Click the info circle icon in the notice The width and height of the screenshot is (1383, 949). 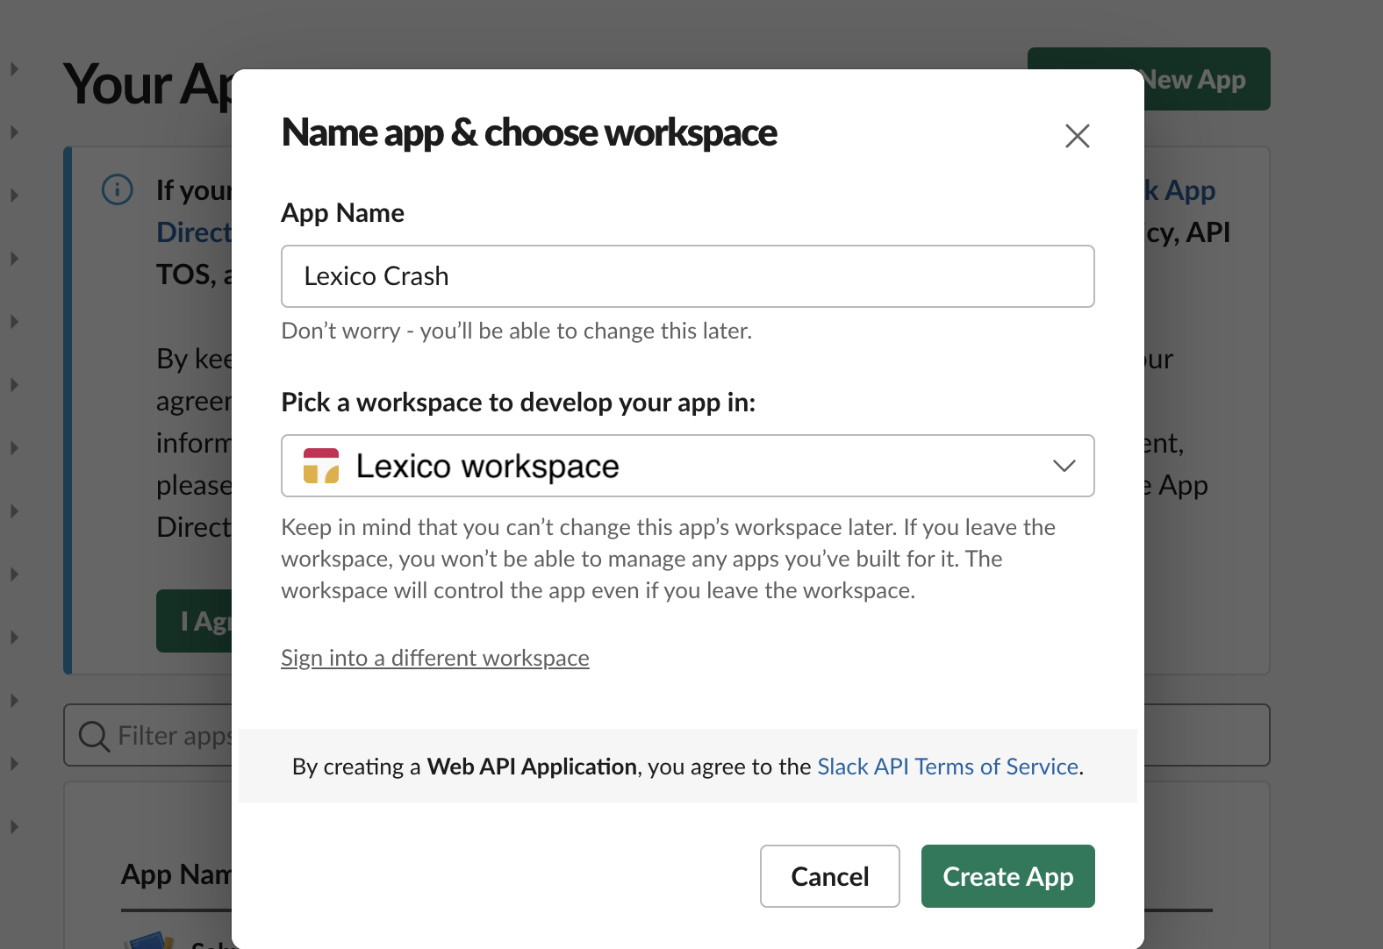tap(118, 189)
